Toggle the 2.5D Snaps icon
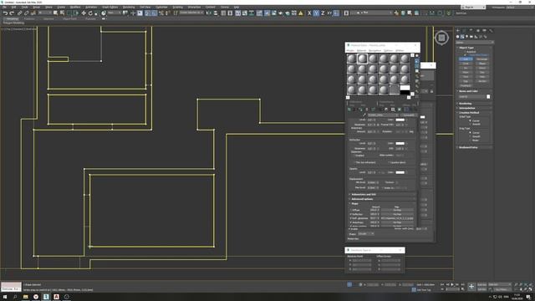This screenshot has width=535, height=301. 147,13
